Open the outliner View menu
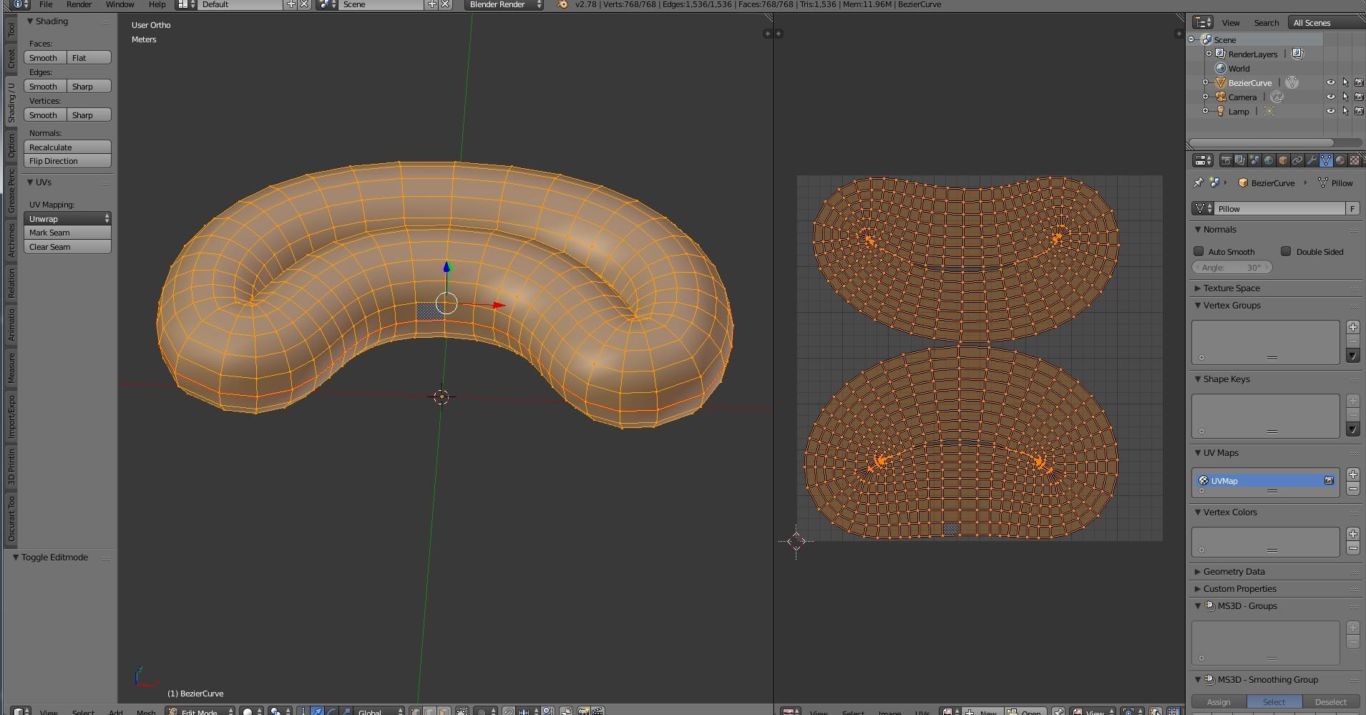Image resolution: width=1366 pixels, height=715 pixels. pos(1231,23)
